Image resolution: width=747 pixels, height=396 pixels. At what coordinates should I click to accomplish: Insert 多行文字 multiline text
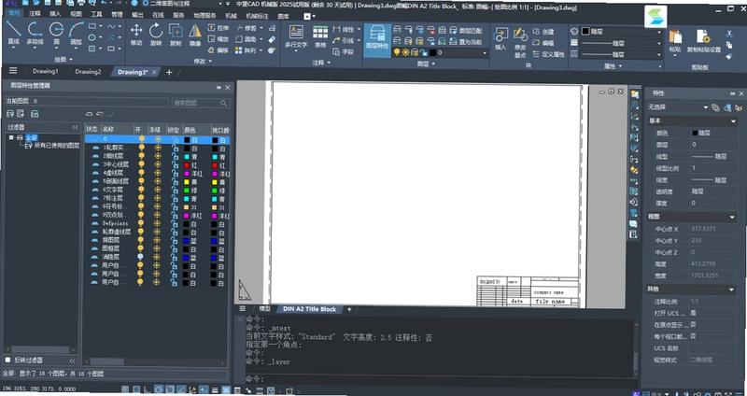click(x=296, y=36)
